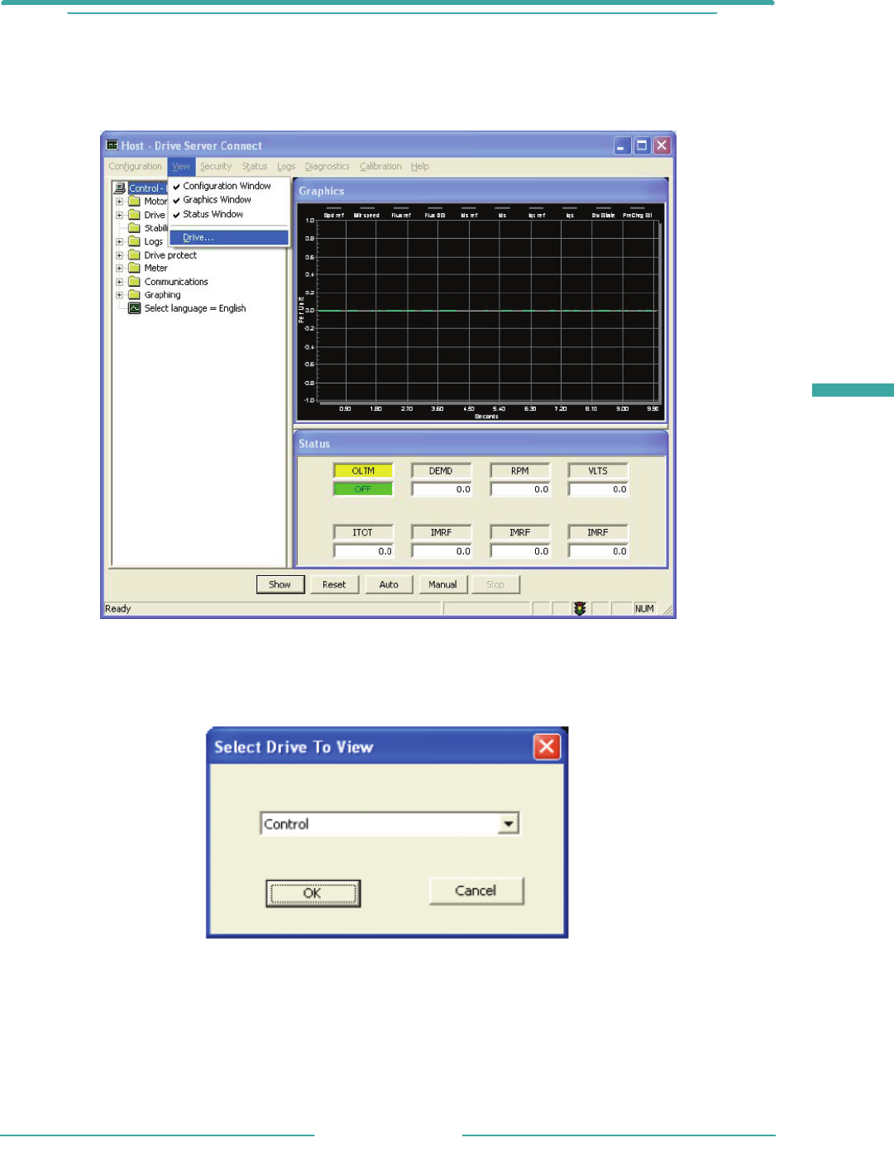Viewport: 894px width, 1152px height.
Task: Select the Graphing tree item
Action: (x=162, y=295)
